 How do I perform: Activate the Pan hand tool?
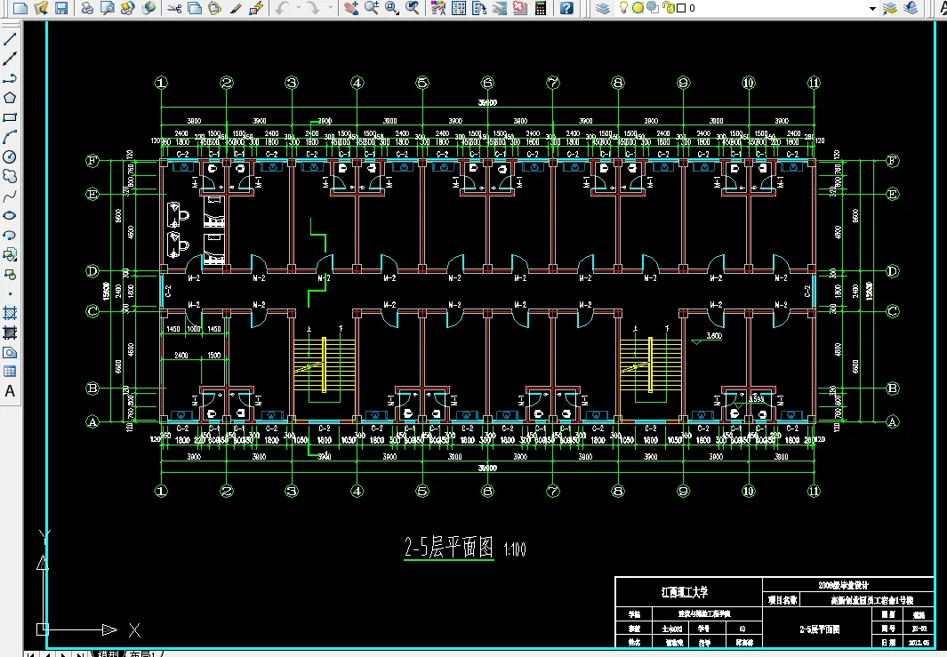tap(351, 8)
